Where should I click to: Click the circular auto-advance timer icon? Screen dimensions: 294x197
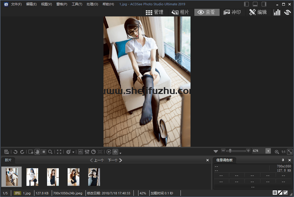(x=93, y=152)
